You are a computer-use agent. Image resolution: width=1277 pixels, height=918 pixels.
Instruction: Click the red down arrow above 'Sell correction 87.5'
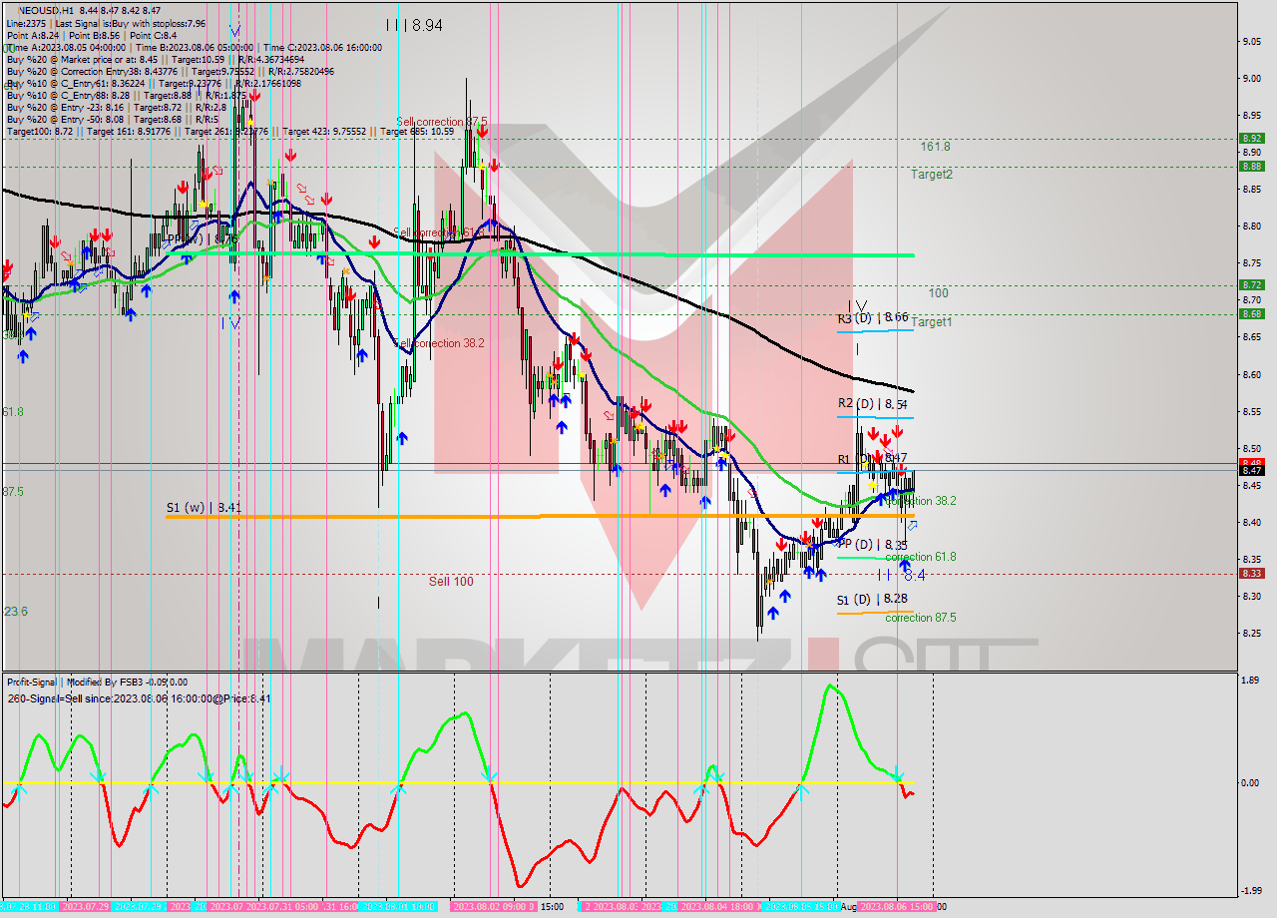(x=481, y=132)
